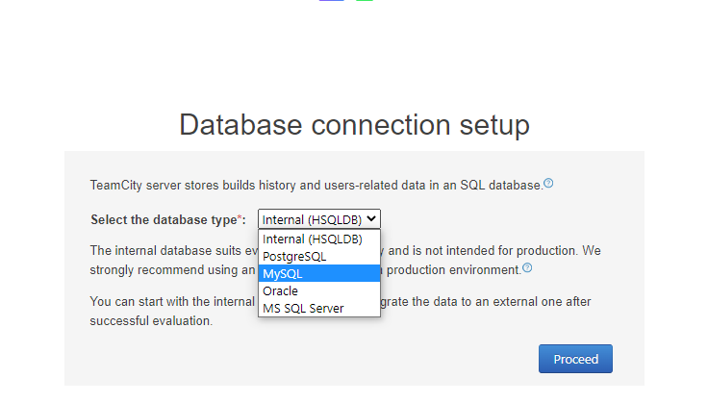Open help icon after production environment text
Image resolution: width=708 pixels, height=403 pixels.
(527, 268)
